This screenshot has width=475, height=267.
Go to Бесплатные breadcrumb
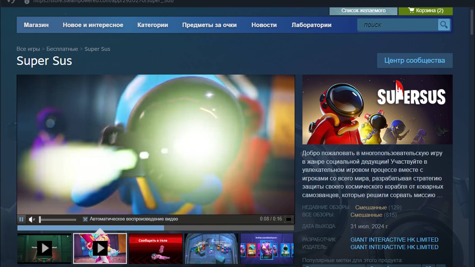point(62,49)
